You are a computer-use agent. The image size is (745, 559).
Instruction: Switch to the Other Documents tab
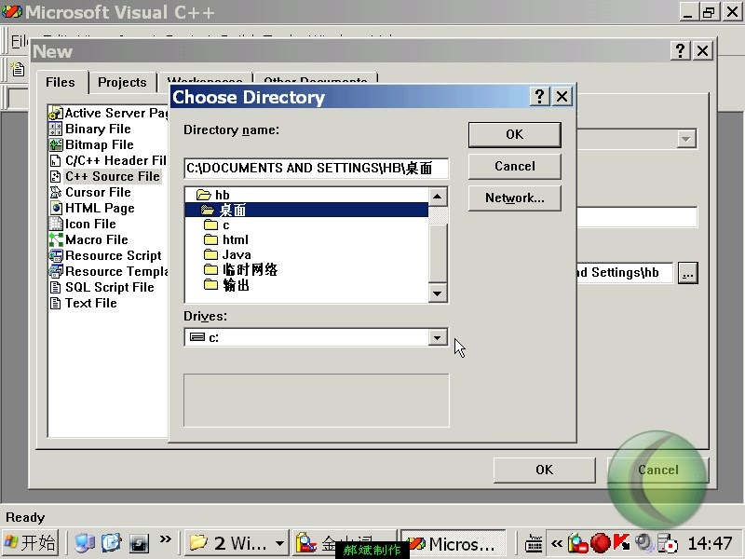(316, 80)
